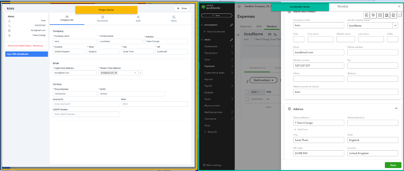Screen dimensions: 404x171
Task: Click the email @ icon in About panel
Action: 9,31
